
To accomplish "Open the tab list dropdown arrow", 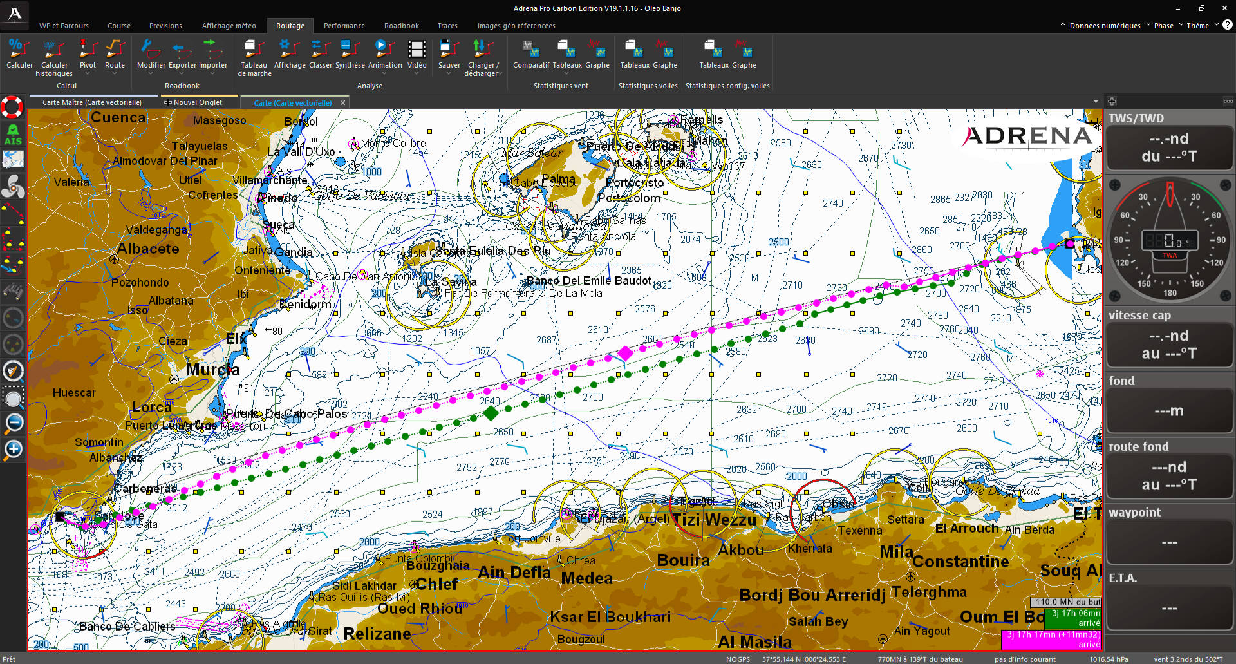I will pos(1096,102).
